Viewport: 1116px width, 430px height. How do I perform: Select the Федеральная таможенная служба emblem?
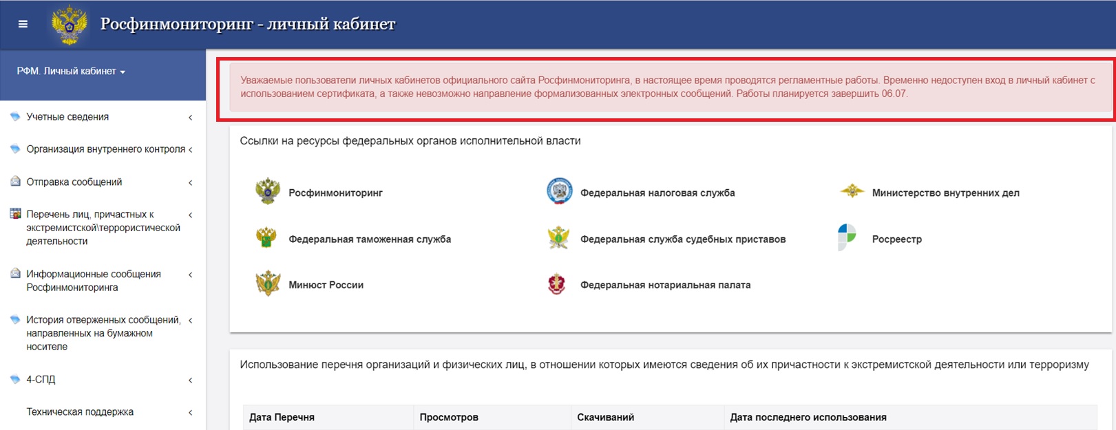click(x=266, y=238)
